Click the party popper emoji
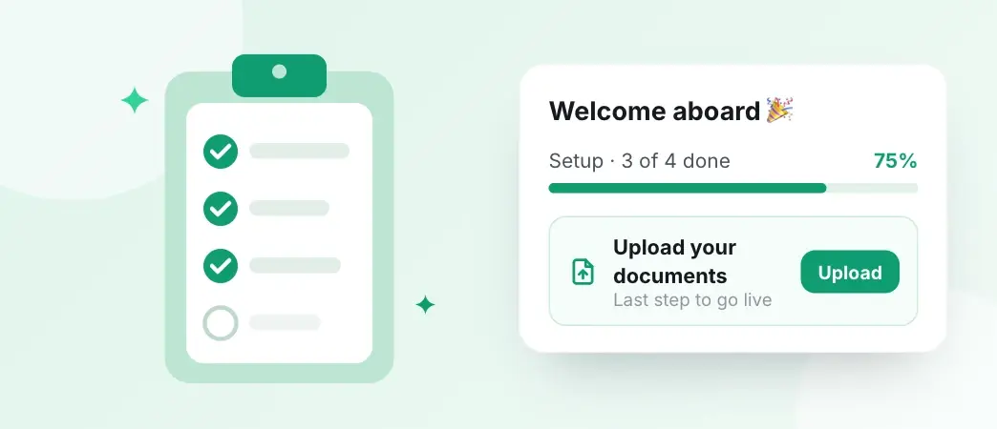The width and height of the screenshot is (997, 429). (x=779, y=110)
